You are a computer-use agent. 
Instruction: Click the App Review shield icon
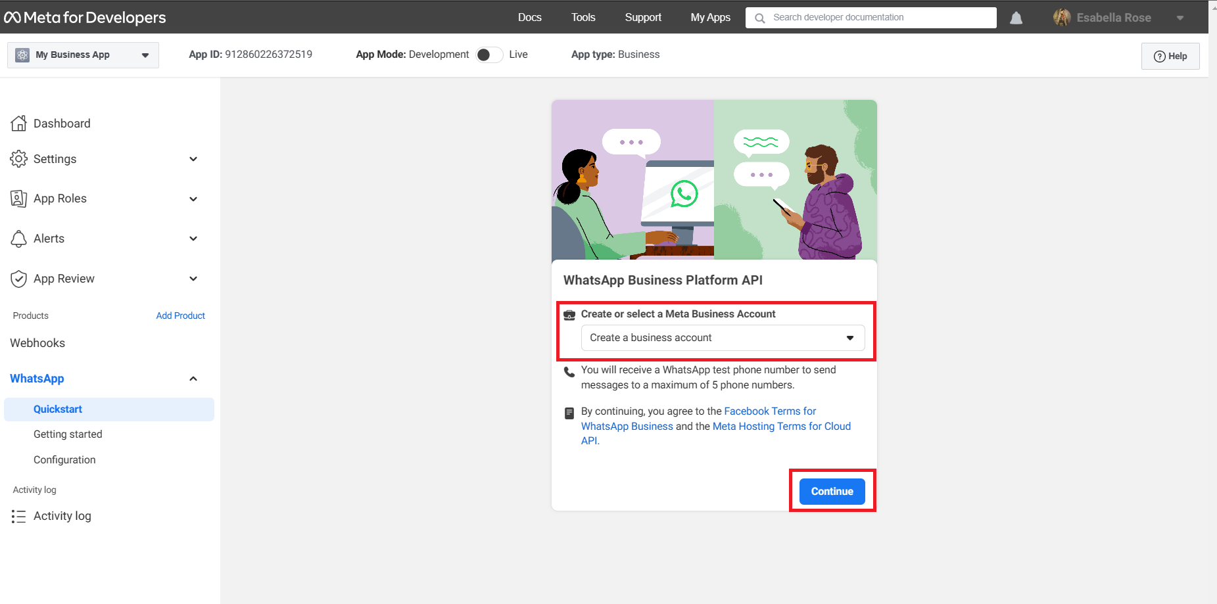point(19,279)
